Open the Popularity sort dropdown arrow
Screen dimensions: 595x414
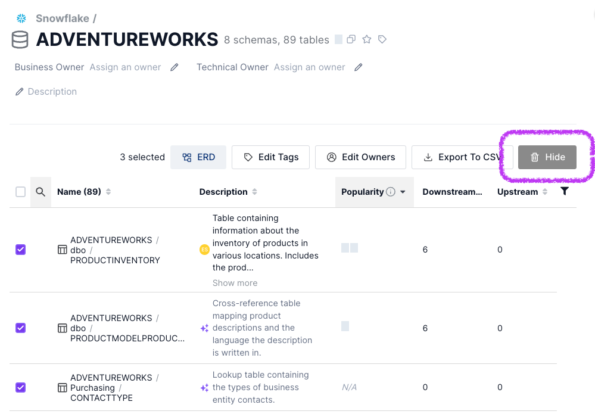pos(403,192)
